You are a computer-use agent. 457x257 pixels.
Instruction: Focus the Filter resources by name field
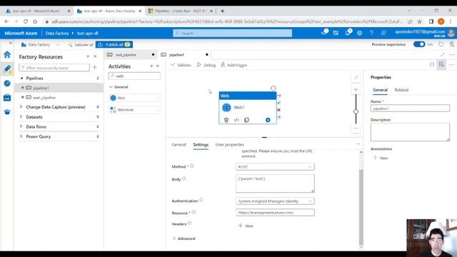pos(54,68)
